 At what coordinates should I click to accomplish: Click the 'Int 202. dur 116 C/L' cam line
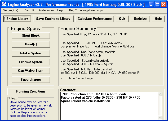(100, 73)
